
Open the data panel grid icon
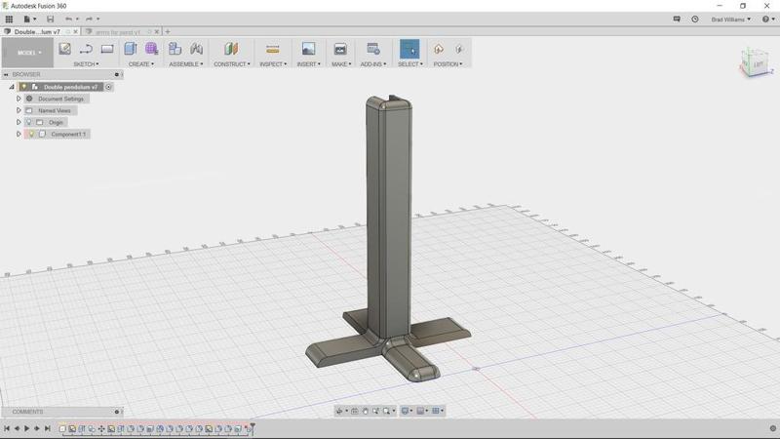click(x=9, y=19)
